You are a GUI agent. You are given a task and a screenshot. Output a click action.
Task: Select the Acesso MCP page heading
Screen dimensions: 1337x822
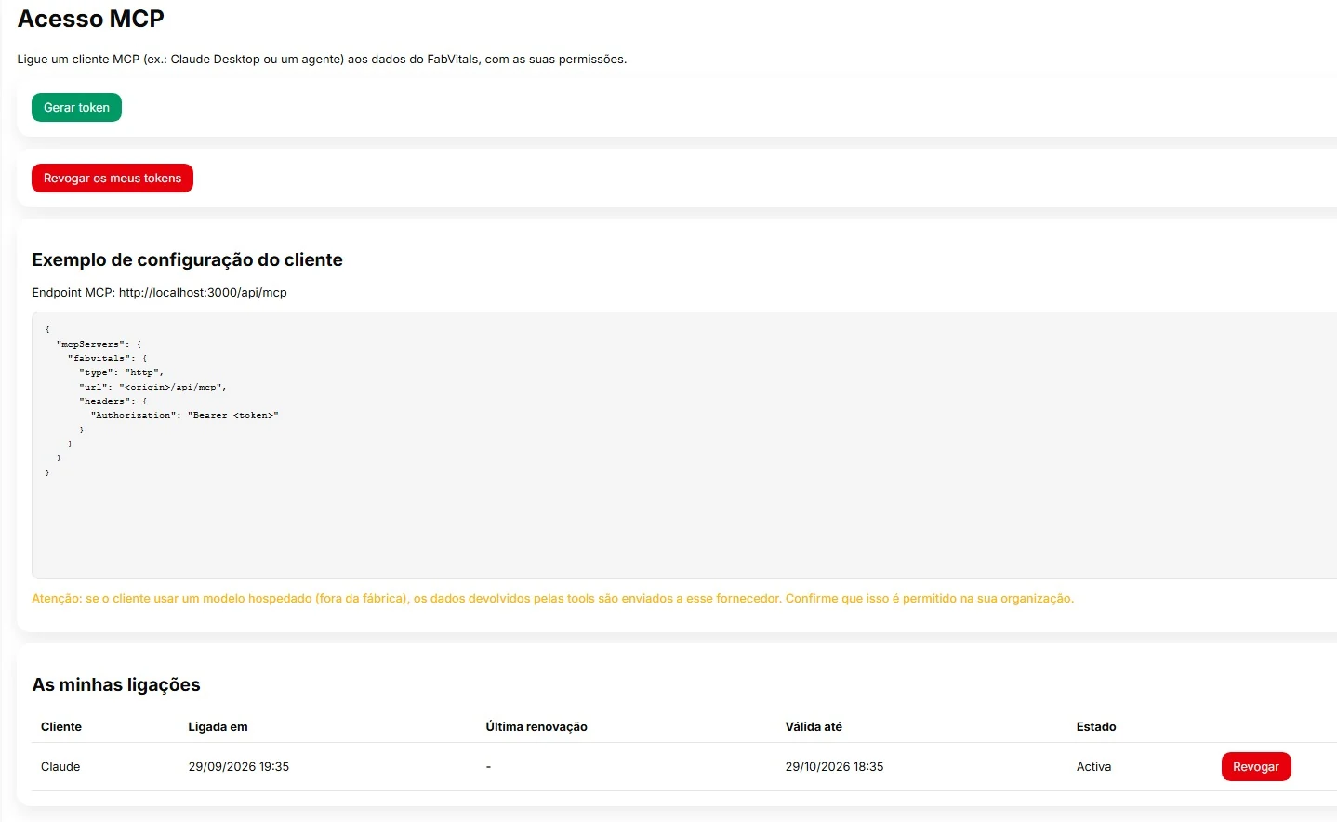coord(91,19)
